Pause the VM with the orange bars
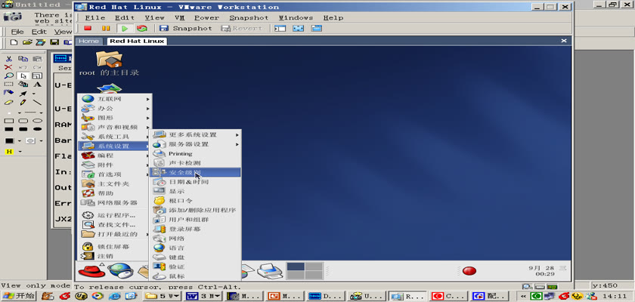Screen dimensions: 635x302 click(x=106, y=28)
